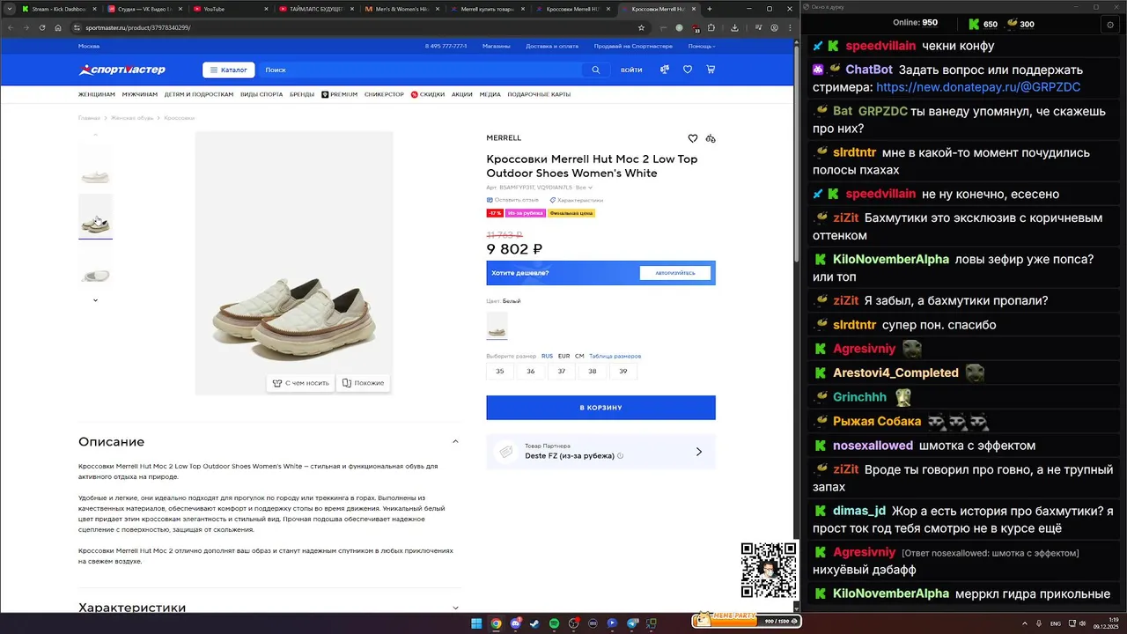The image size is (1127, 634).
Task: Go back in browser history
Action: [x=10, y=27]
